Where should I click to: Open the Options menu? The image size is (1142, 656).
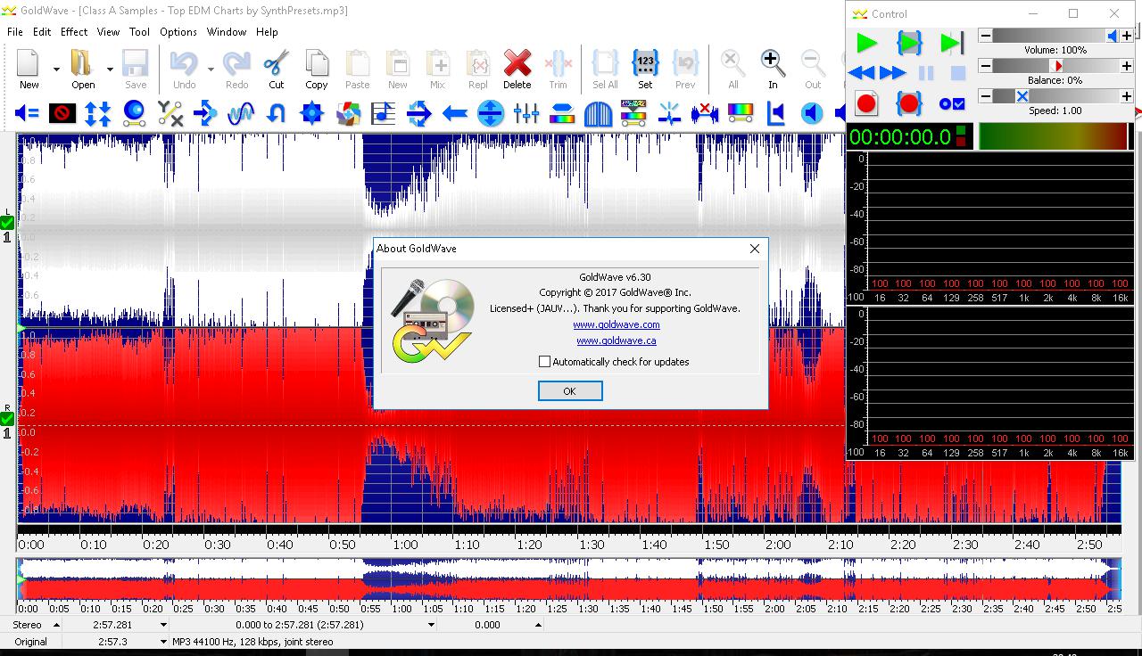click(178, 31)
